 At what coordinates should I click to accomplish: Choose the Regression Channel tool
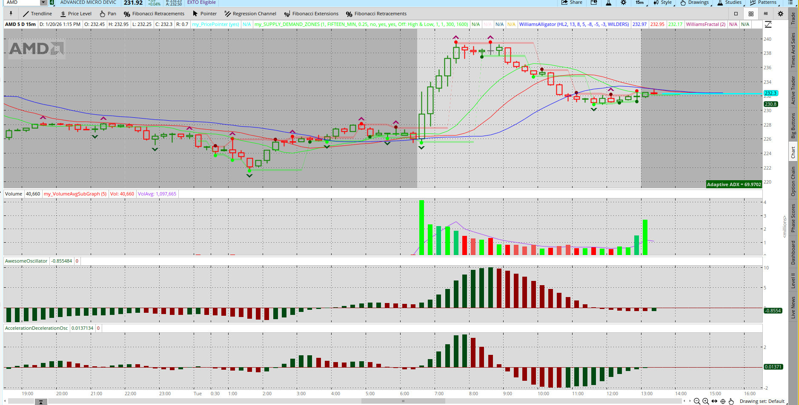(250, 14)
